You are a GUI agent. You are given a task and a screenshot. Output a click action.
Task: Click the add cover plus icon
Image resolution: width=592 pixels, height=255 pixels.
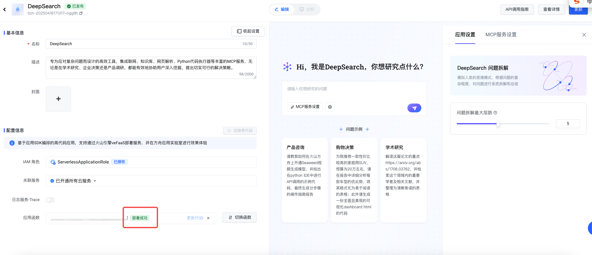click(58, 99)
